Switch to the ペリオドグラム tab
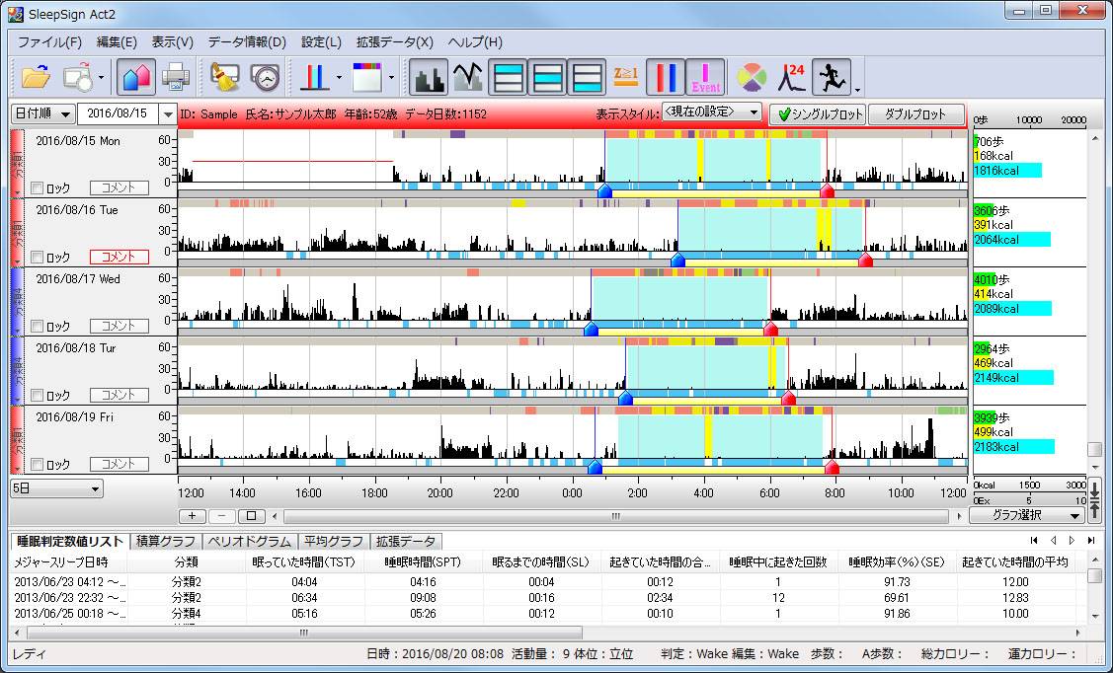 point(250,542)
